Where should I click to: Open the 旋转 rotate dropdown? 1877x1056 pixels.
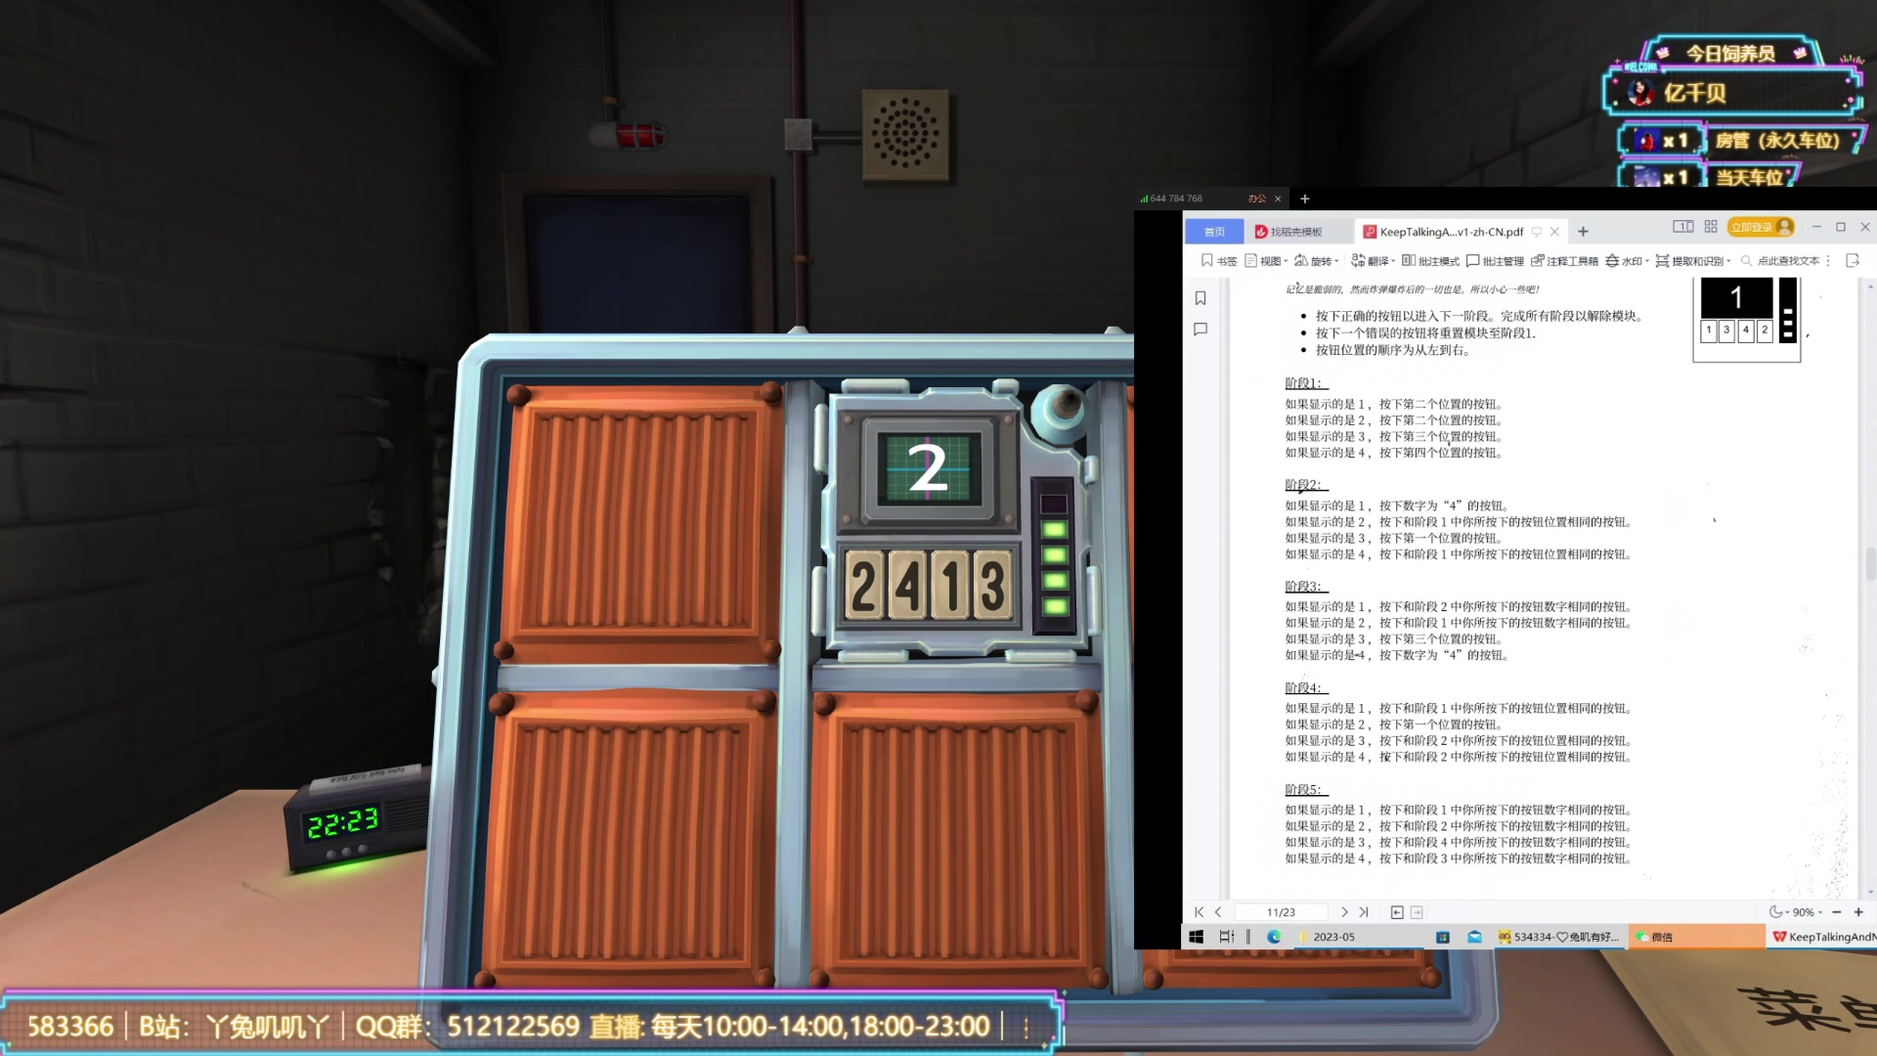[1317, 261]
